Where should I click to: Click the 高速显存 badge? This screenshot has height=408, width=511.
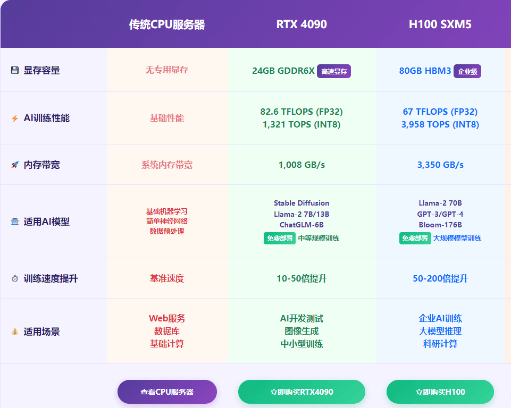point(334,71)
